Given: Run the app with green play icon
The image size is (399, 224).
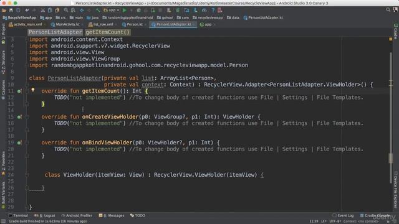Looking at the screenshot, I should click(x=125, y=11).
